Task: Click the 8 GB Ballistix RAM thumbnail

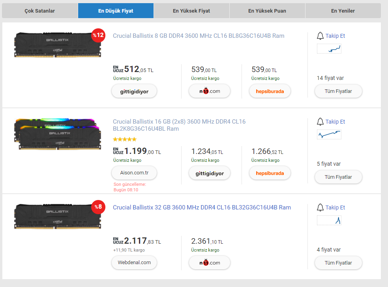Action: [x=57, y=44]
